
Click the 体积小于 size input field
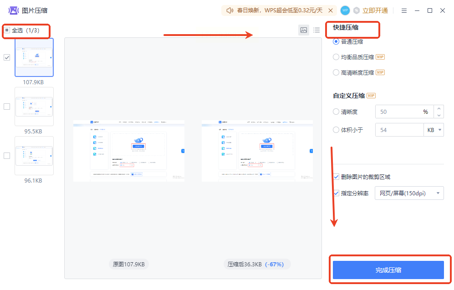point(399,130)
